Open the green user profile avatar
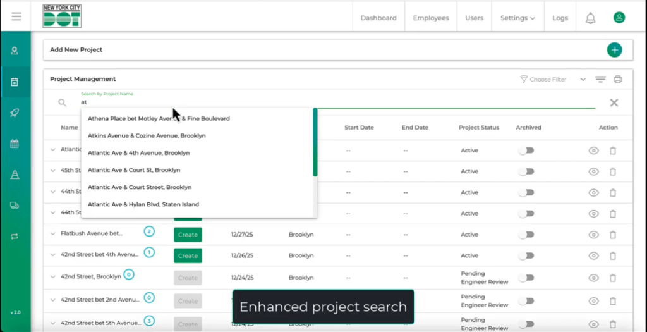647x332 pixels. [x=619, y=18]
